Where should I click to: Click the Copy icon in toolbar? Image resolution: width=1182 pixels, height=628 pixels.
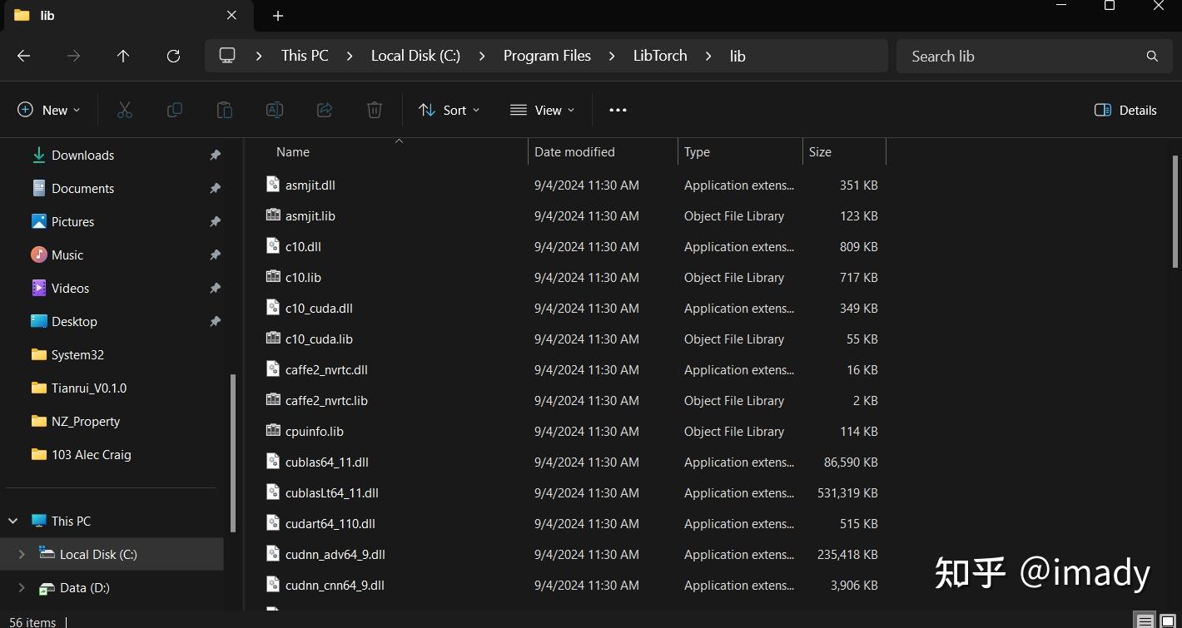coord(175,110)
